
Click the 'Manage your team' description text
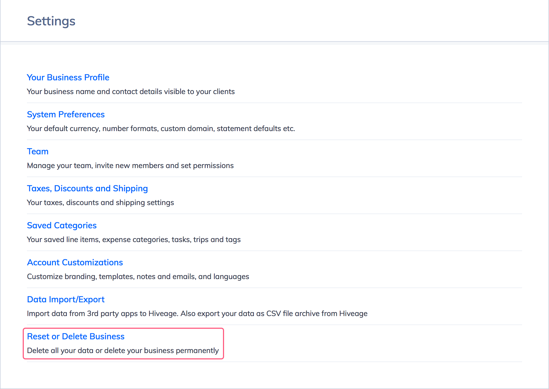(x=130, y=165)
